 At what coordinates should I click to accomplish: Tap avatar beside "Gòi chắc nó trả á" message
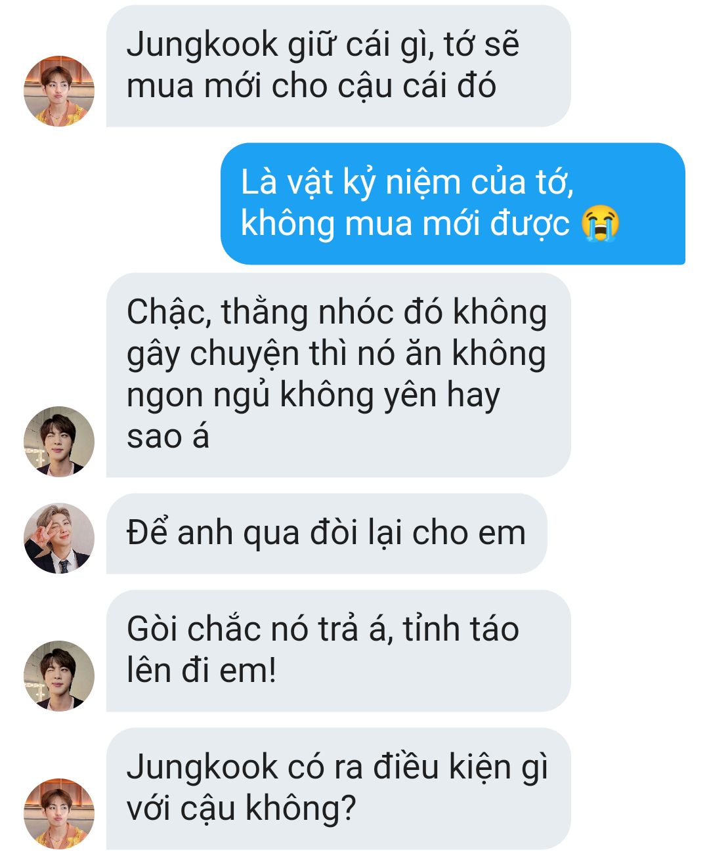59,676
